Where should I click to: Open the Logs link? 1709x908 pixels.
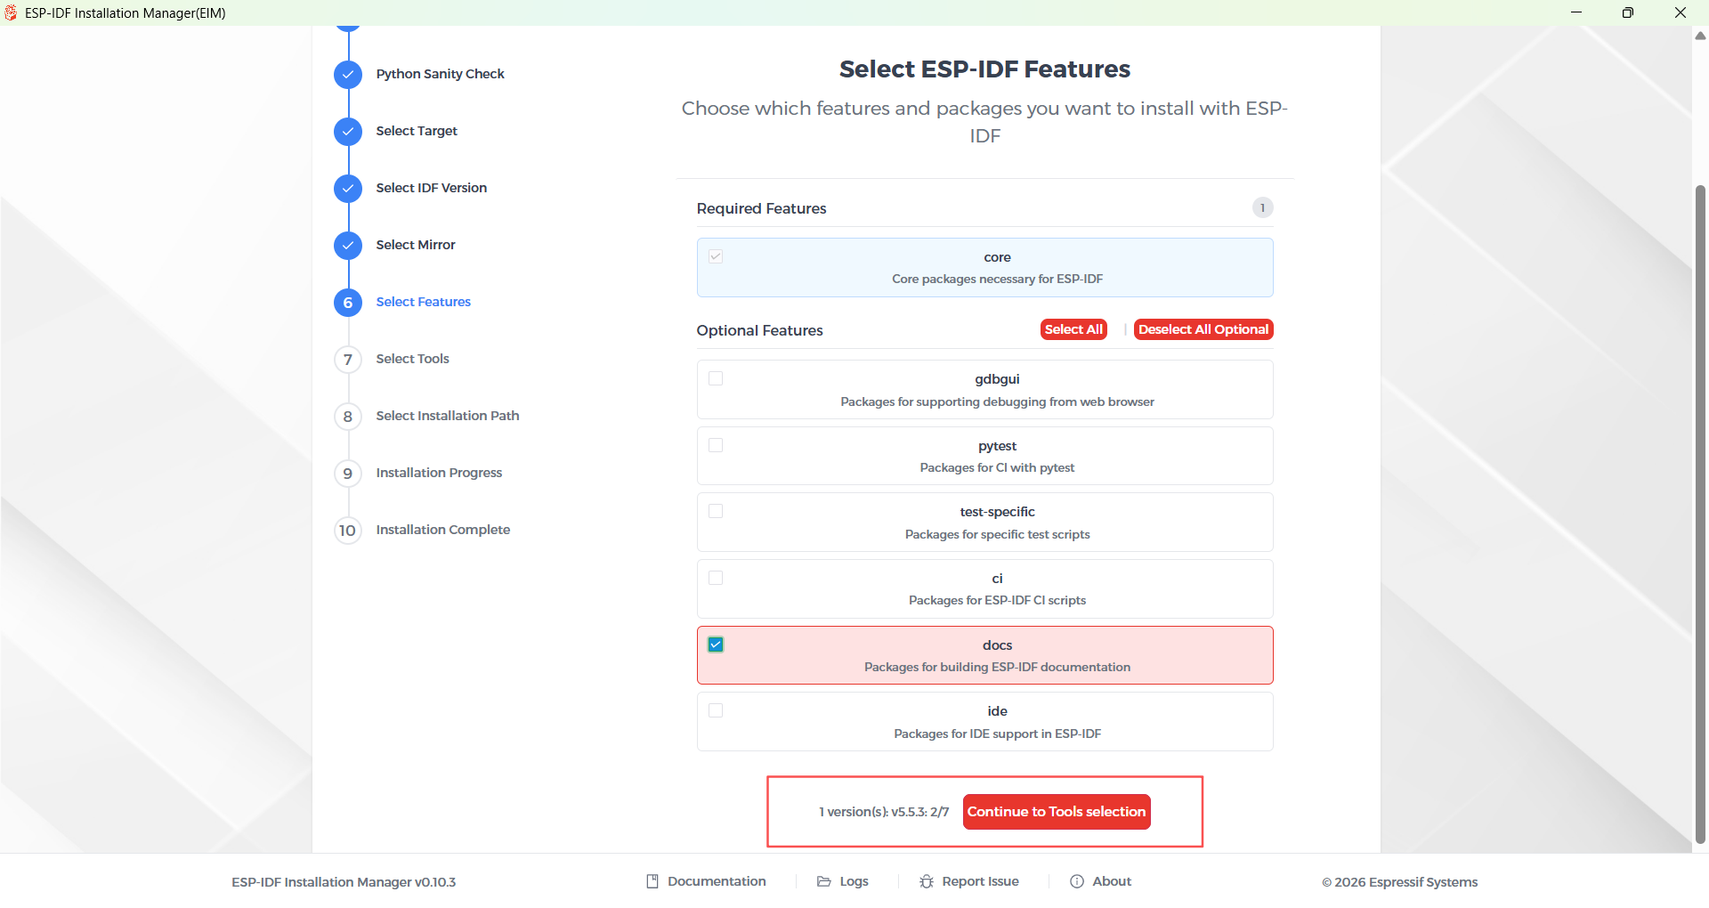(x=854, y=881)
